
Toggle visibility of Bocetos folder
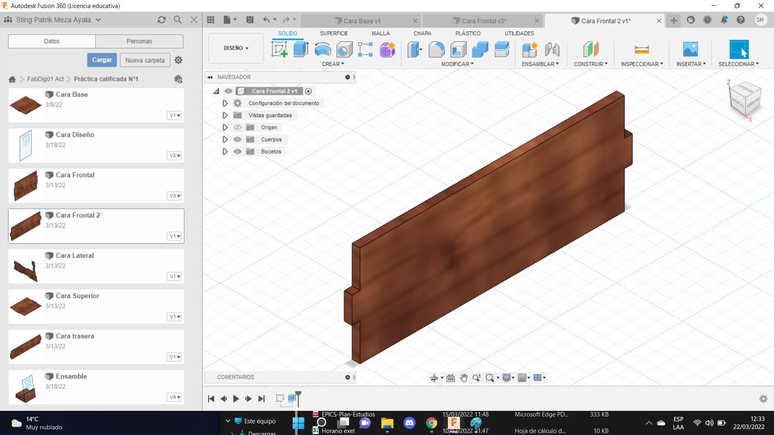(237, 151)
